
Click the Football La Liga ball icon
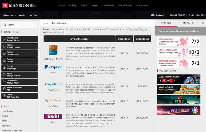point(4,60)
